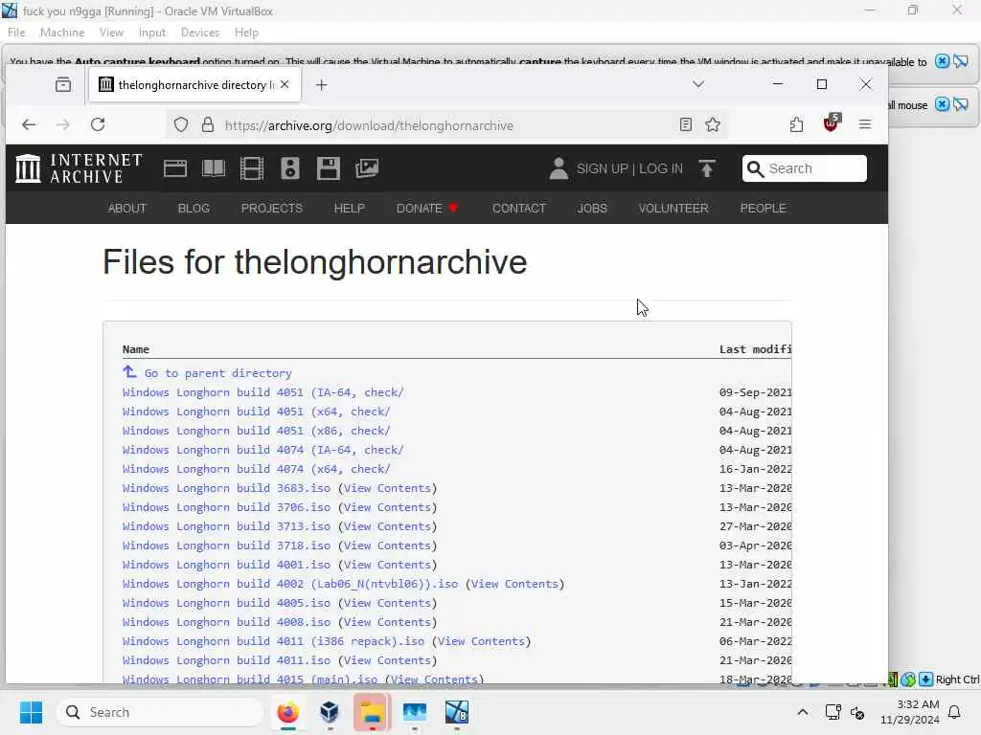The width and height of the screenshot is (981, 735).
Task: Click the PROJECTS navigation link
Action: (271, 208)
